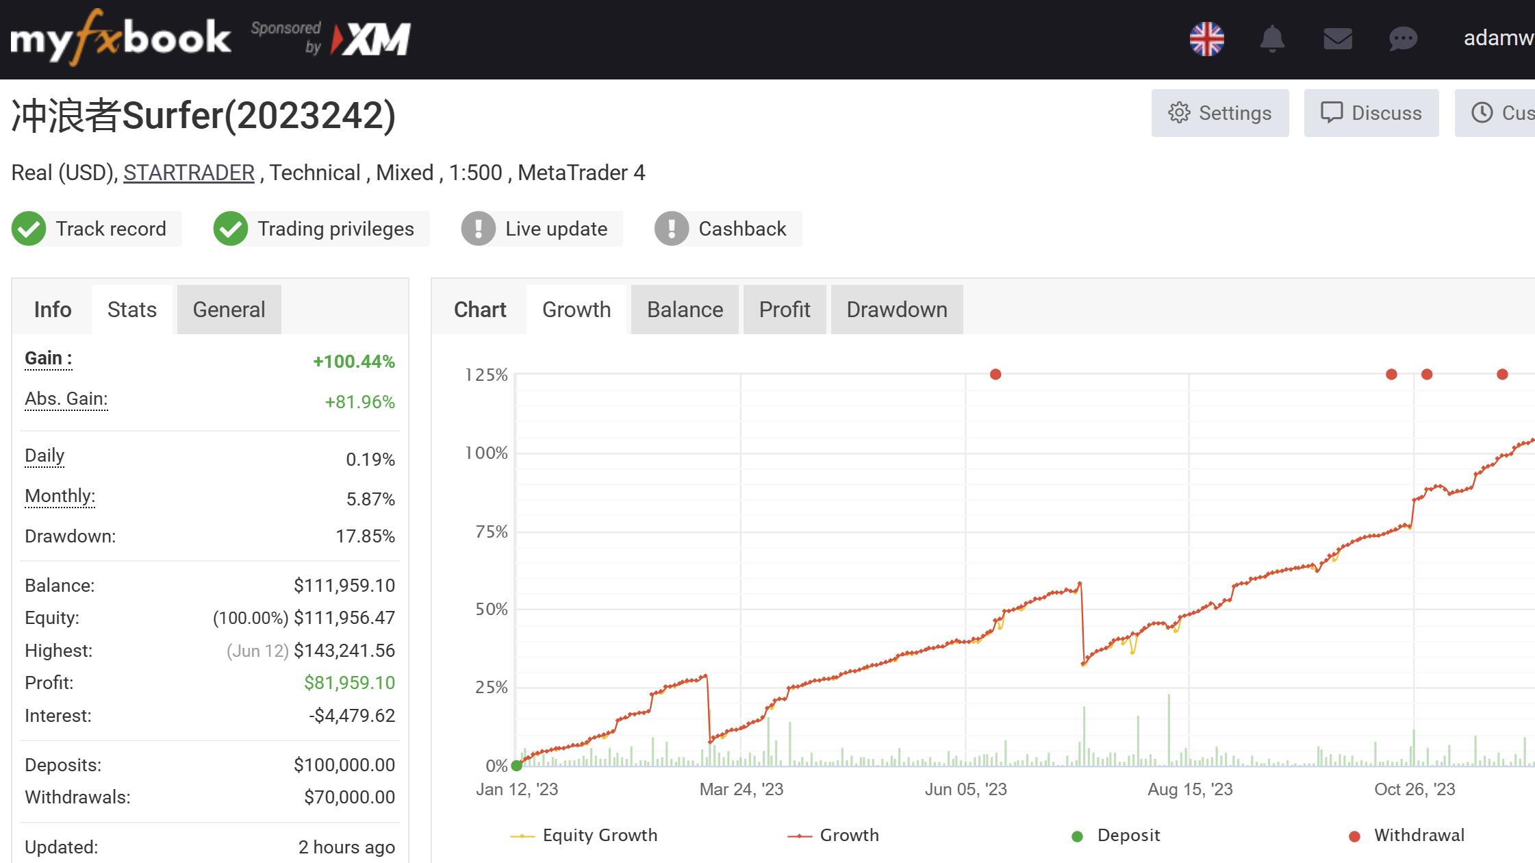Toggle Deposit markers in chart legend
The height and width of the screenshot is (863, 1535).
(1116, 836)
